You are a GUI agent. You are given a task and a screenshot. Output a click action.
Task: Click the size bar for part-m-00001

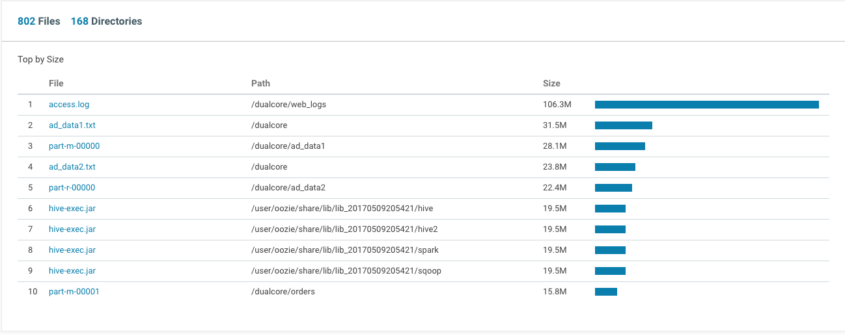point(605,292)
